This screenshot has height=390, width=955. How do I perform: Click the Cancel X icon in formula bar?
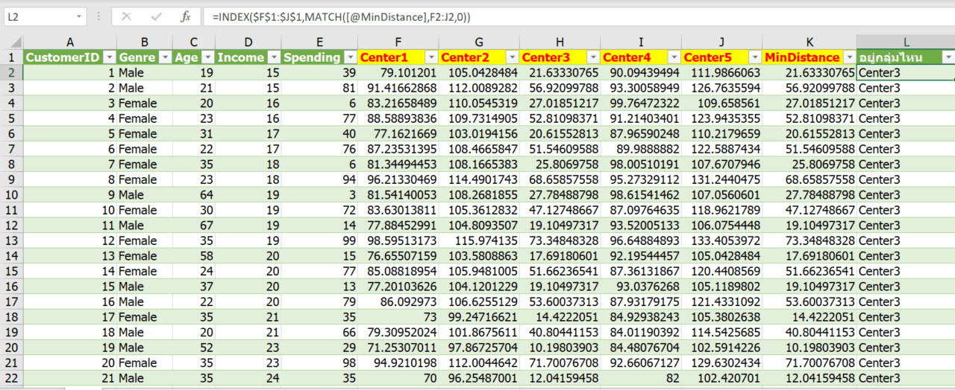click(x=126, y=16)
